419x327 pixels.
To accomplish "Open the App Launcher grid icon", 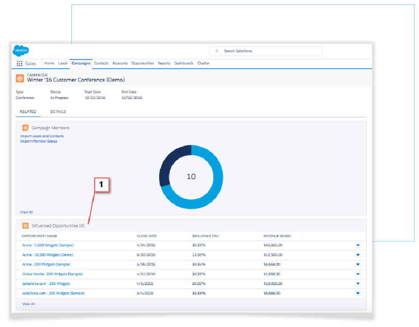I will 20,64.
